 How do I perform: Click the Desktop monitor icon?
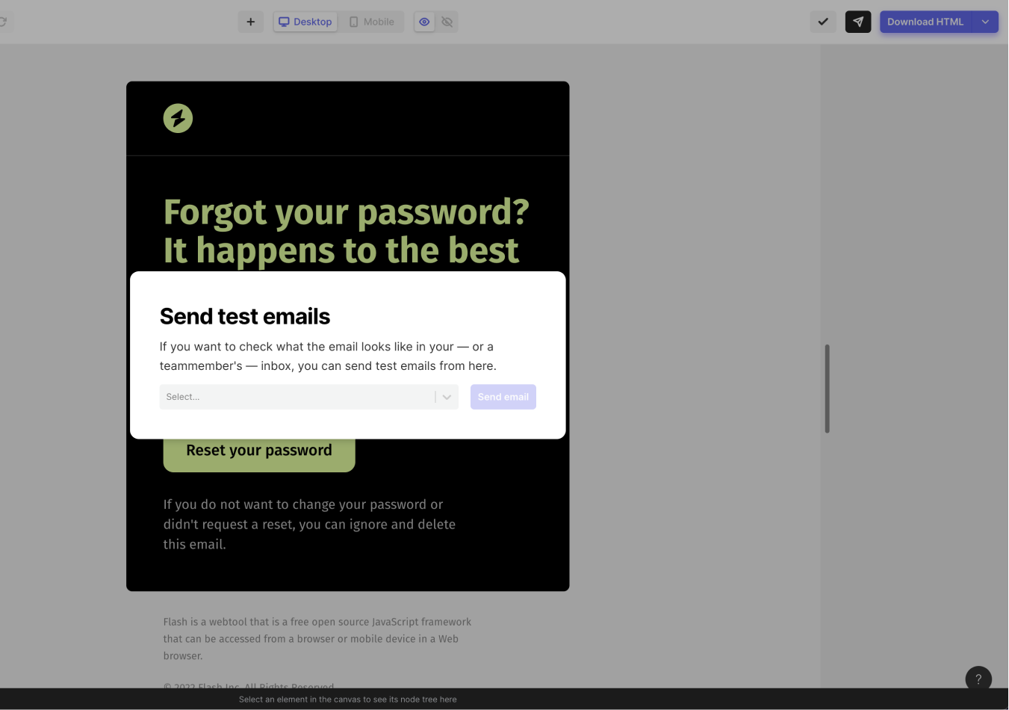[x=284, y=22]
